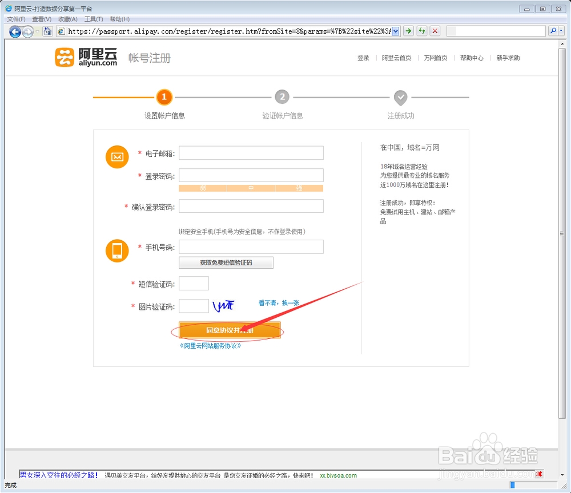Click the Back navigation arrow
The width and height of the screenshot is (571, 493).
click(x=15, y=31)
